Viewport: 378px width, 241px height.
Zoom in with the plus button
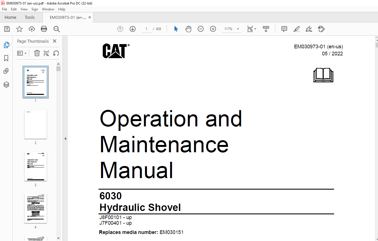click(213, 29)
